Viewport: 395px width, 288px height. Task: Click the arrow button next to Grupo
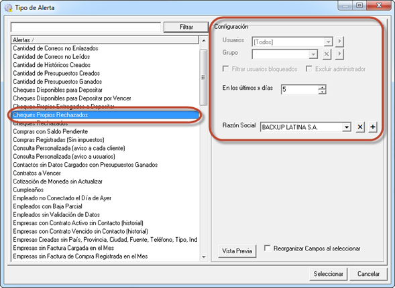pyautogui.click(x=339, y=54)
